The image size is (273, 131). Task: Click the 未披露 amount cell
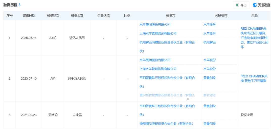point(77,115)
